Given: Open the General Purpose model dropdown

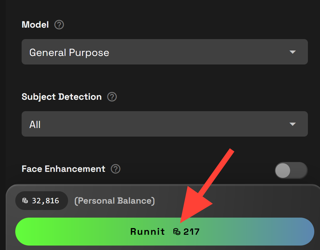Looking at the screenshot, I should click(164, 52).
